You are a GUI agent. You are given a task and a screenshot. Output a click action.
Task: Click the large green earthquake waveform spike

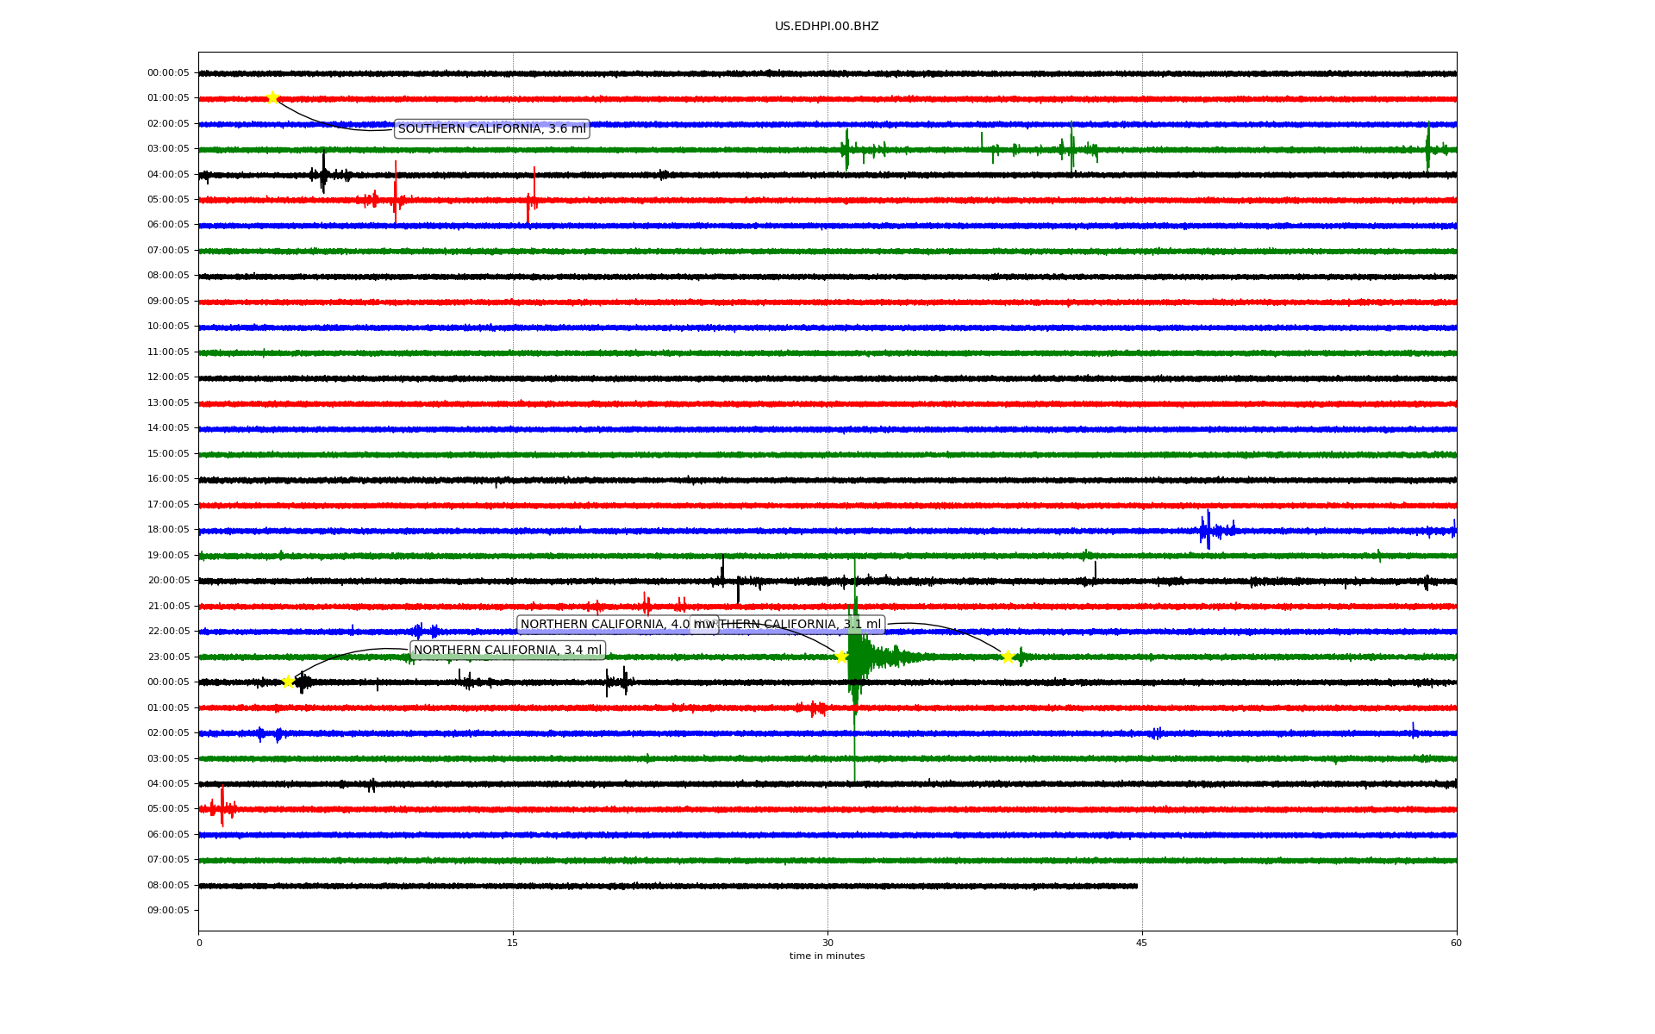[x=855, y=657]
